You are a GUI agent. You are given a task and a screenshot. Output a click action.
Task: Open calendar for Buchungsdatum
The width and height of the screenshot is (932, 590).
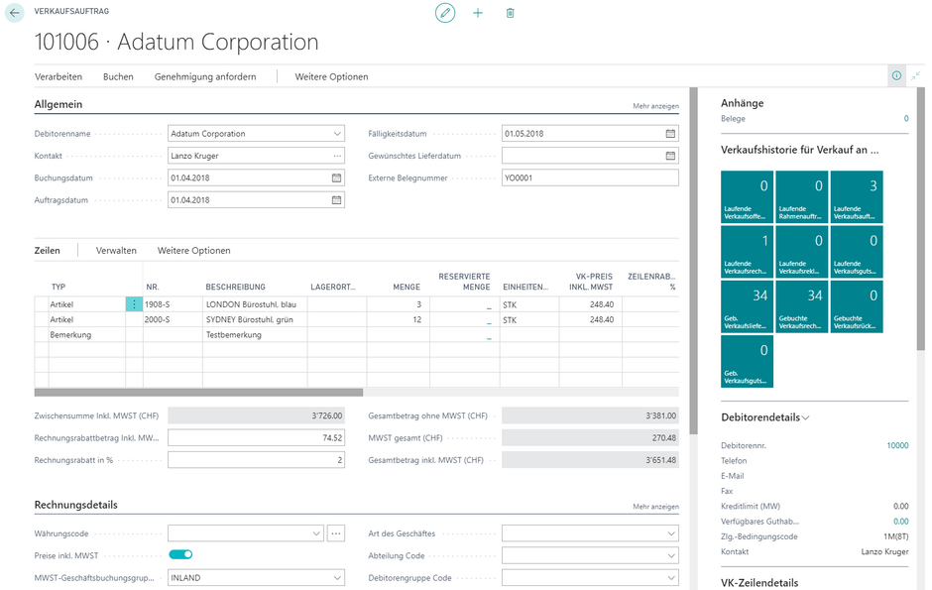pos(336,177)
